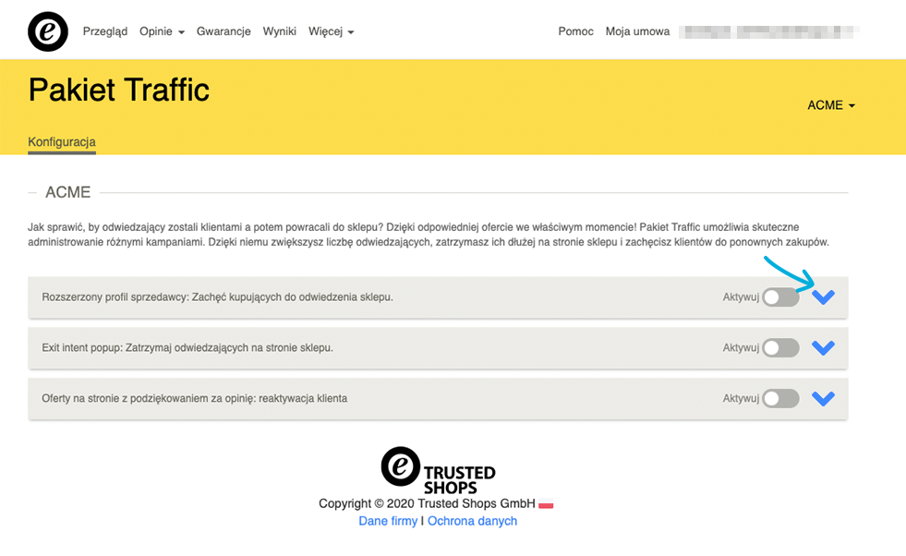Expand Oferty na stronie z podziękowaniem section
Viewport: 906px width, 556px height.
coord(824,399)
